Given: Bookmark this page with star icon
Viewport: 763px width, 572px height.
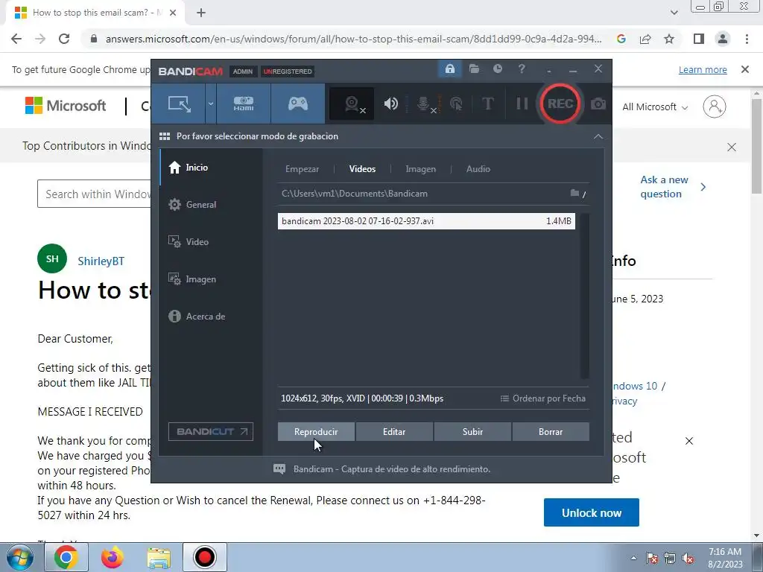Looking at the screenshot, I should click(669, 39).
